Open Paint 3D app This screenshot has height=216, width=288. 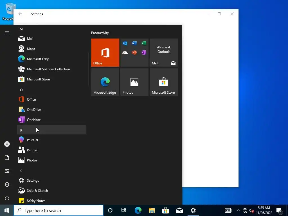51,140
